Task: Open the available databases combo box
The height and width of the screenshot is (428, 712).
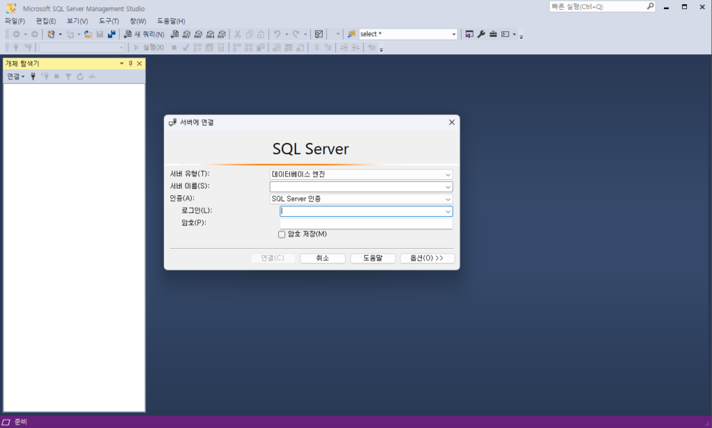Action: [82, 48]
